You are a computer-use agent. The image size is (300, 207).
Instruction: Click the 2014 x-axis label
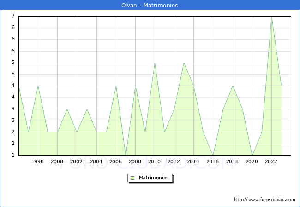[193, 161]
